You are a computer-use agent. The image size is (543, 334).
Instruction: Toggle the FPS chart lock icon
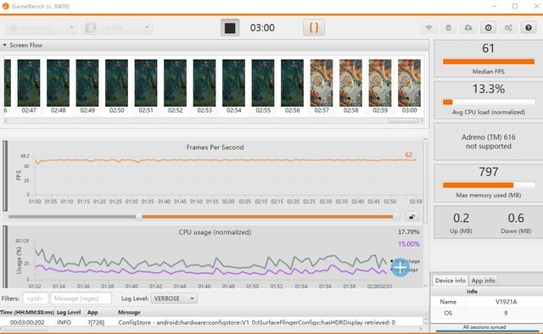point(411,217)
